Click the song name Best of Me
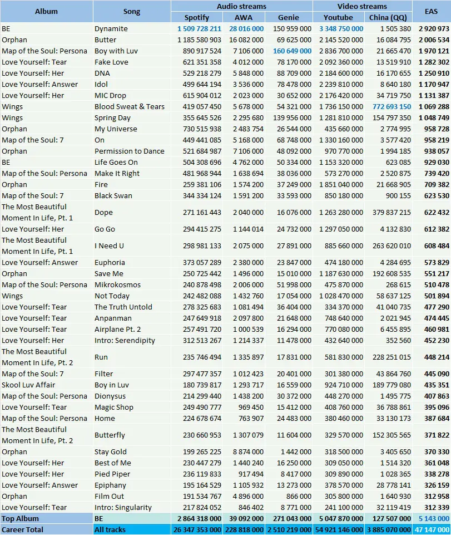Viewport: 451px width, 535px height. 113,463
